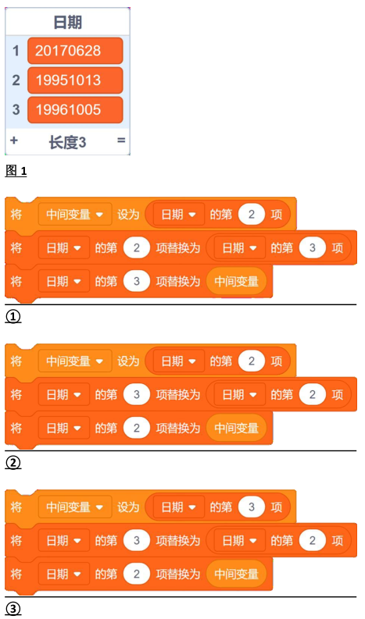
Task: Select the list item 19951013
Action: (75, 80)
